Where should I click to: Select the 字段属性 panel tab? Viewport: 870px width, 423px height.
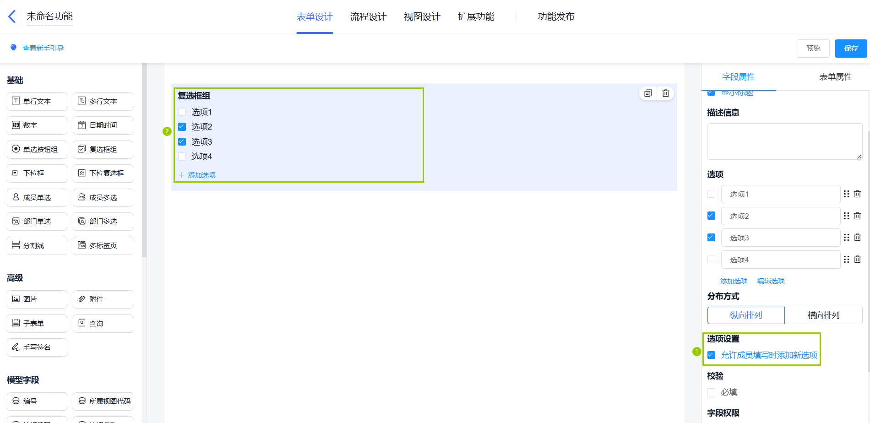click(739, 77)
